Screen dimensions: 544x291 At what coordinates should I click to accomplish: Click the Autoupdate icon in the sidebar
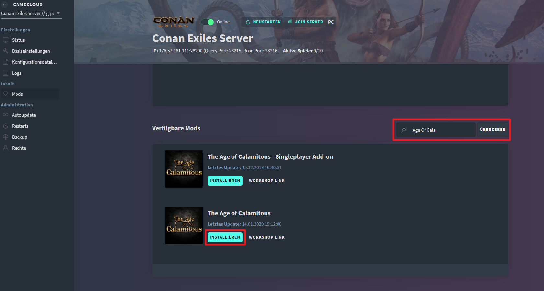[x=5, y=115]
